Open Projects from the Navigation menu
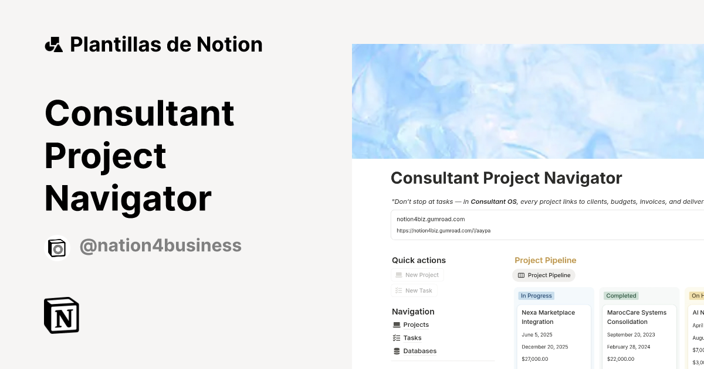 pyautogui.click(x=416, y=324)
